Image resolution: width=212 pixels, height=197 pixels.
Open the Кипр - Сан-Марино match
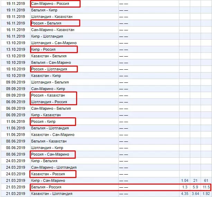point(48,180)
